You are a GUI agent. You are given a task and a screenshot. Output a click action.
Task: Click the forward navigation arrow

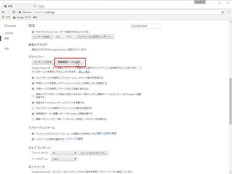9,12
